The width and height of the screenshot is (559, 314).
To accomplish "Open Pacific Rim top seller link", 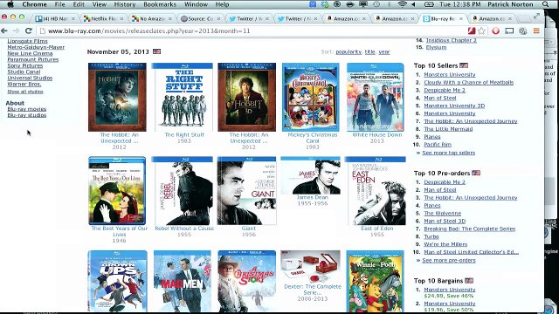I will click(x=438, y=145).
